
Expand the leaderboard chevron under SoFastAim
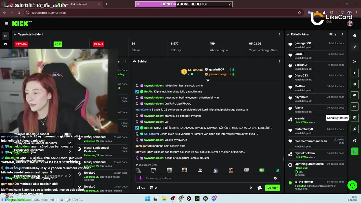(x=208, y=80)
